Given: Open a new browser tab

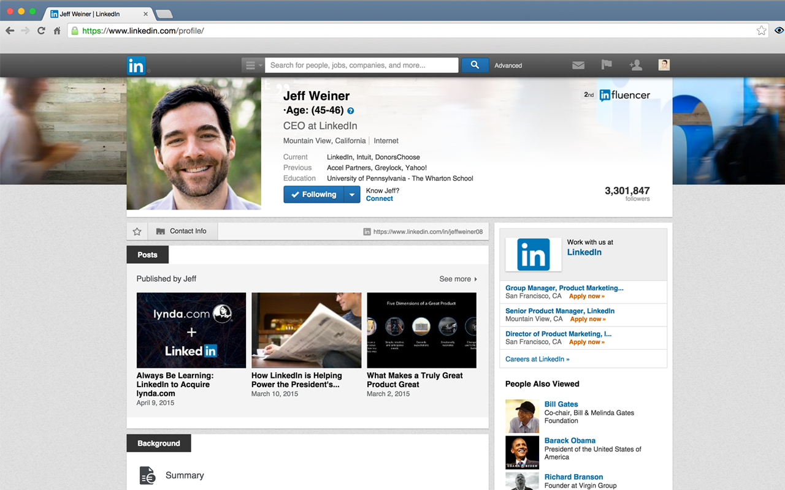Looking at the screenshot, I should click(164, 14).
